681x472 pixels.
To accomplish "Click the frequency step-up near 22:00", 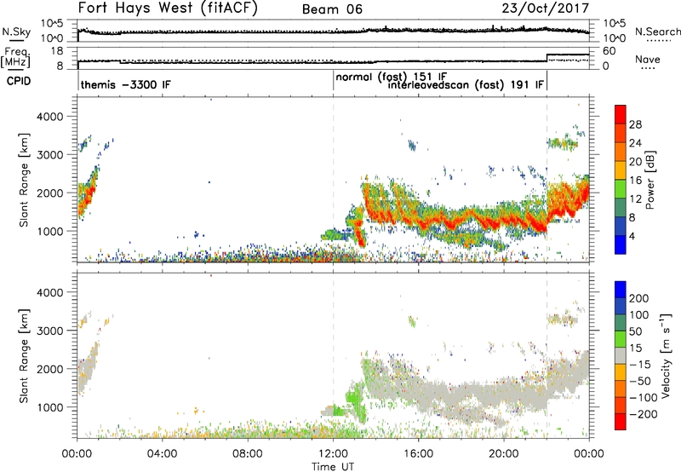I will tap(547, 58).
